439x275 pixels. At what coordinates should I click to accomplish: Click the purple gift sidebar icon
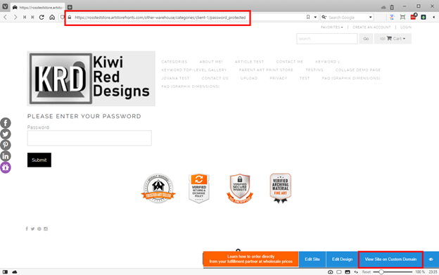click(6, 167)
